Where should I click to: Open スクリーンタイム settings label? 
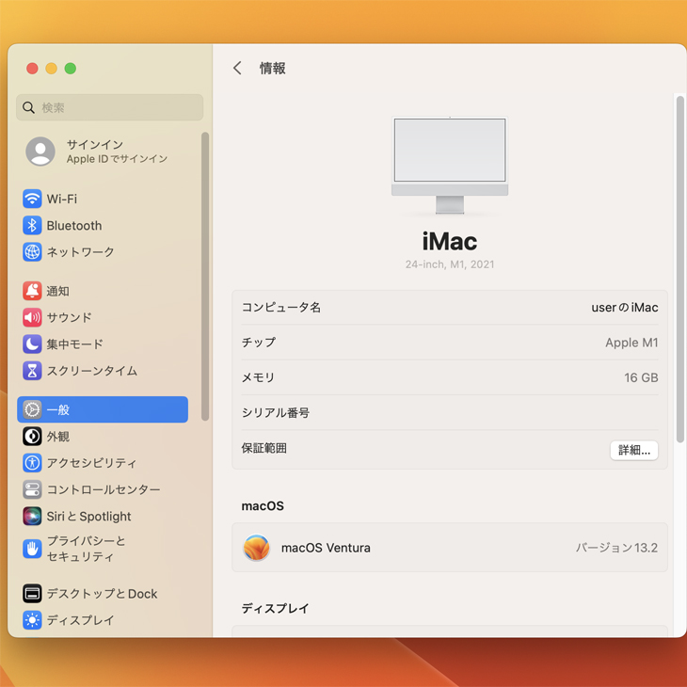pos(92,371)
